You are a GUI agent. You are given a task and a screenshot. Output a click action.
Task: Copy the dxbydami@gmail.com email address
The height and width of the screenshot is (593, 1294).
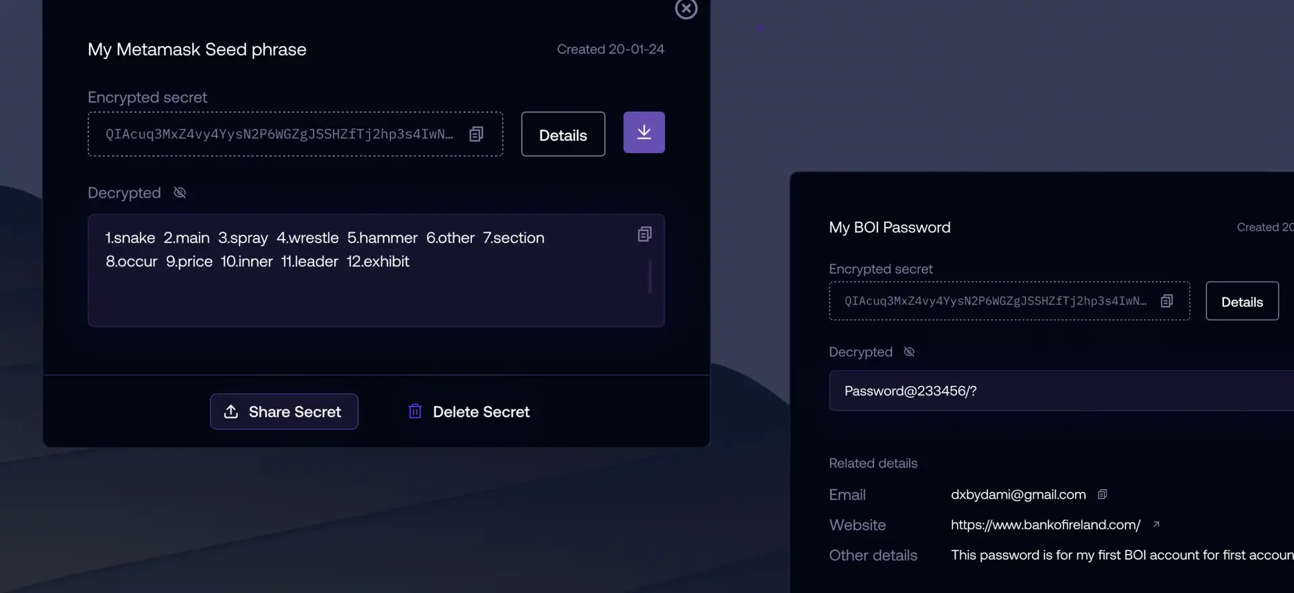(1103, 495)
